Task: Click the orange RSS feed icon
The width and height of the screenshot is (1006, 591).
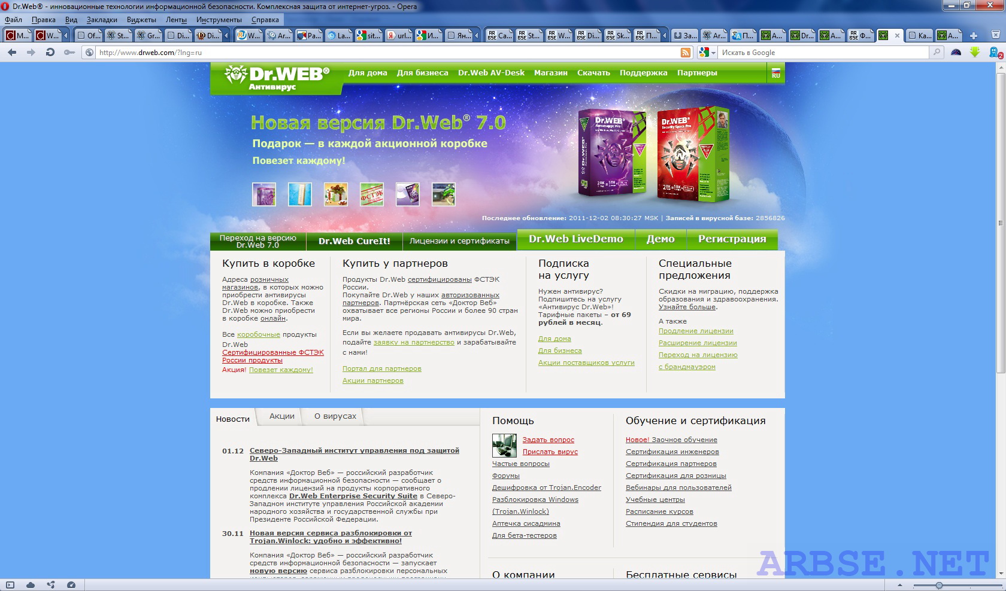Action: pos(686,53)
